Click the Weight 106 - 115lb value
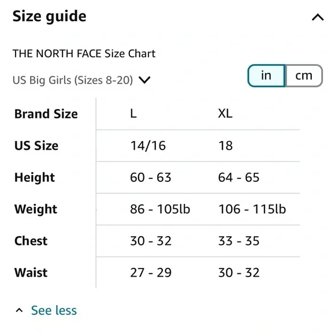 coord(252,209)
